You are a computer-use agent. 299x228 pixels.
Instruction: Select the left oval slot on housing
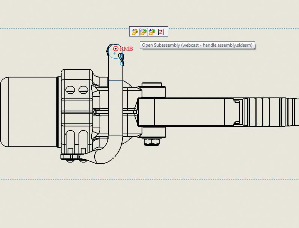(x=70, y=90)
